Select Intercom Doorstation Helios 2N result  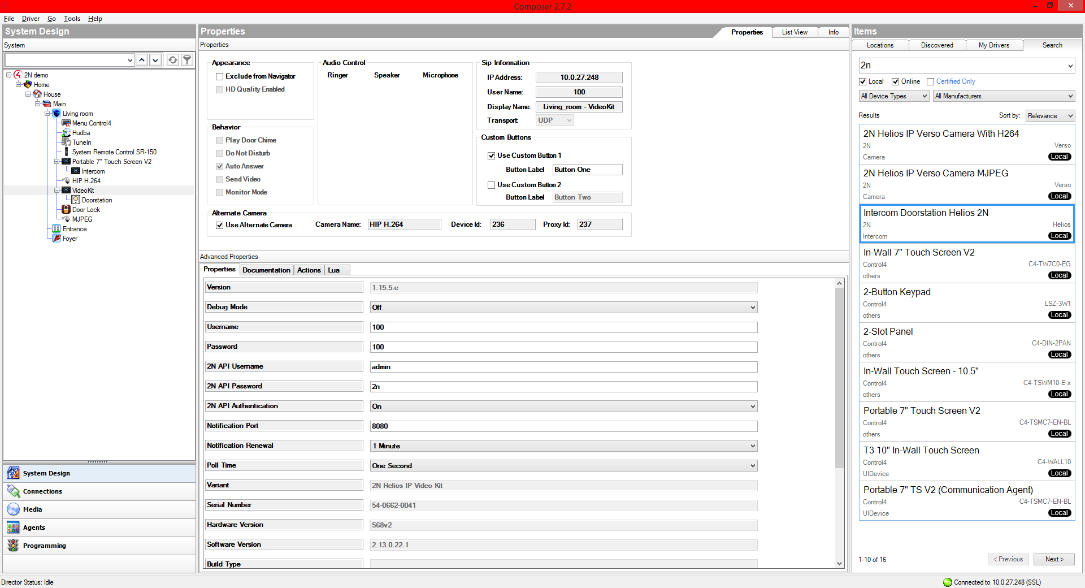966,224
